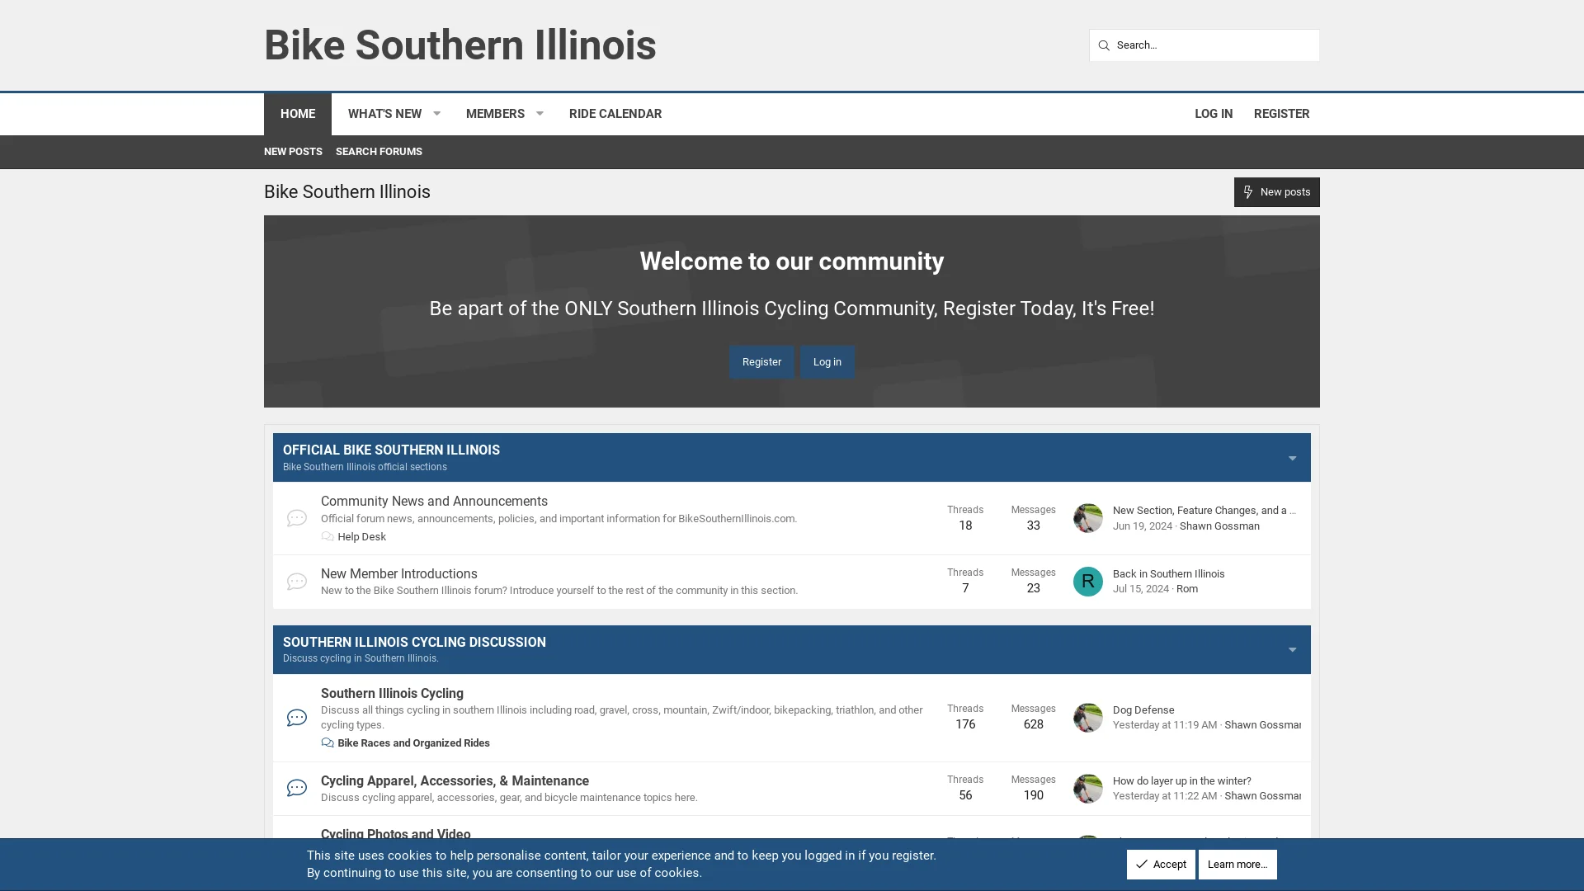The width and height of the screenshot is (1584, 891).
Task: Open the Ride Calendar tab
Action: [615, 114]
